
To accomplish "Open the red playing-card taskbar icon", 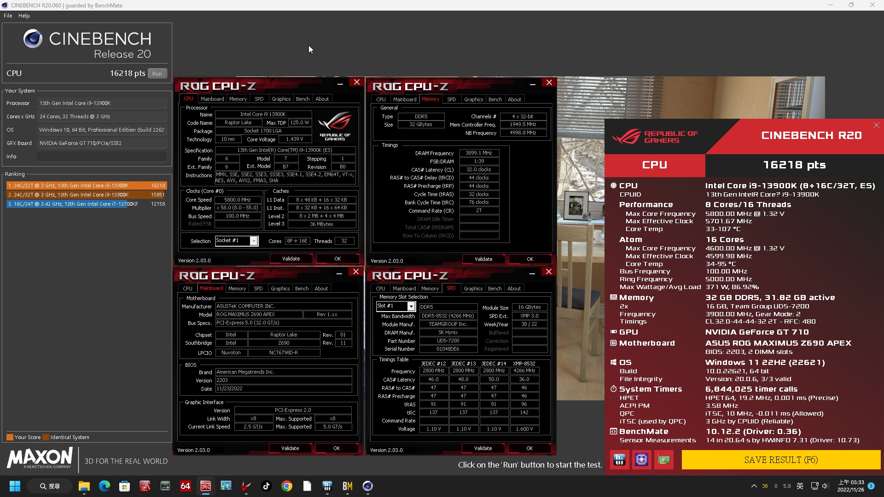I will click(x=145, y=486).
